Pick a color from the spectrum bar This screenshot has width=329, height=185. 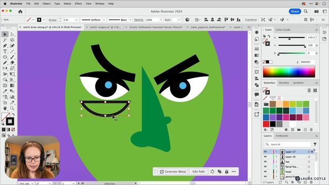[289, 72]
